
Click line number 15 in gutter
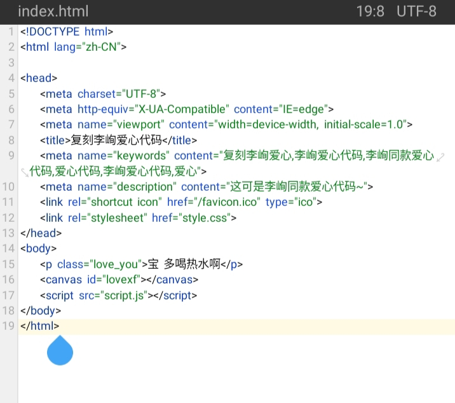click(8, 264)
